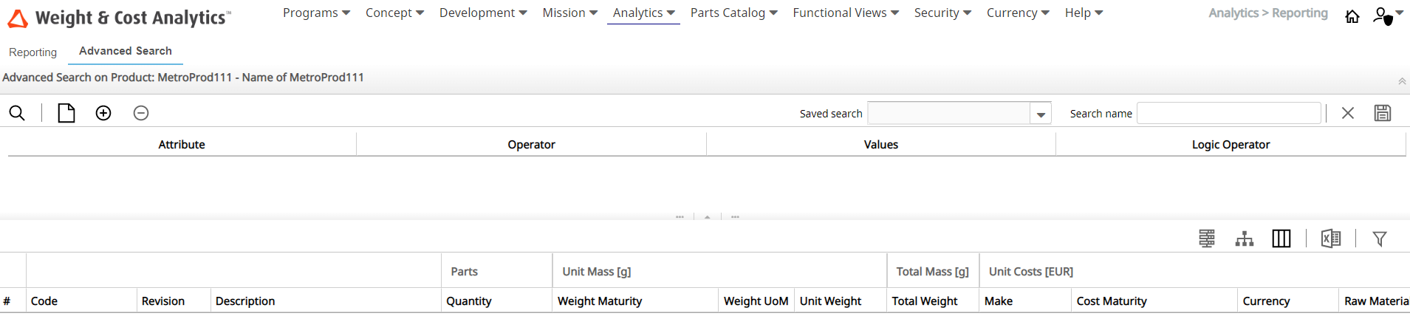
Task: Collapse the search header panel
Action: pyautogui.click(x=1401, y=81)
